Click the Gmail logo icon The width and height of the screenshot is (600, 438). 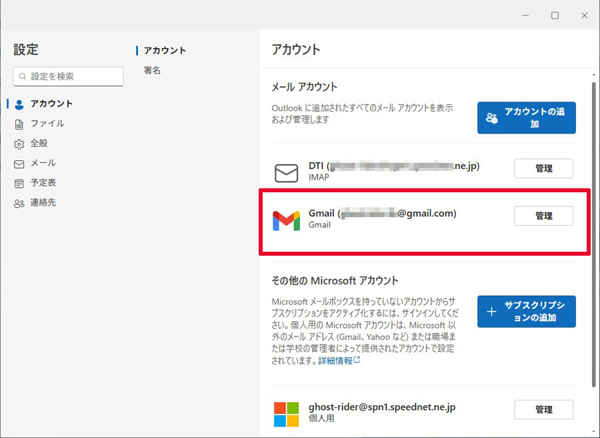tap(286, 221)
